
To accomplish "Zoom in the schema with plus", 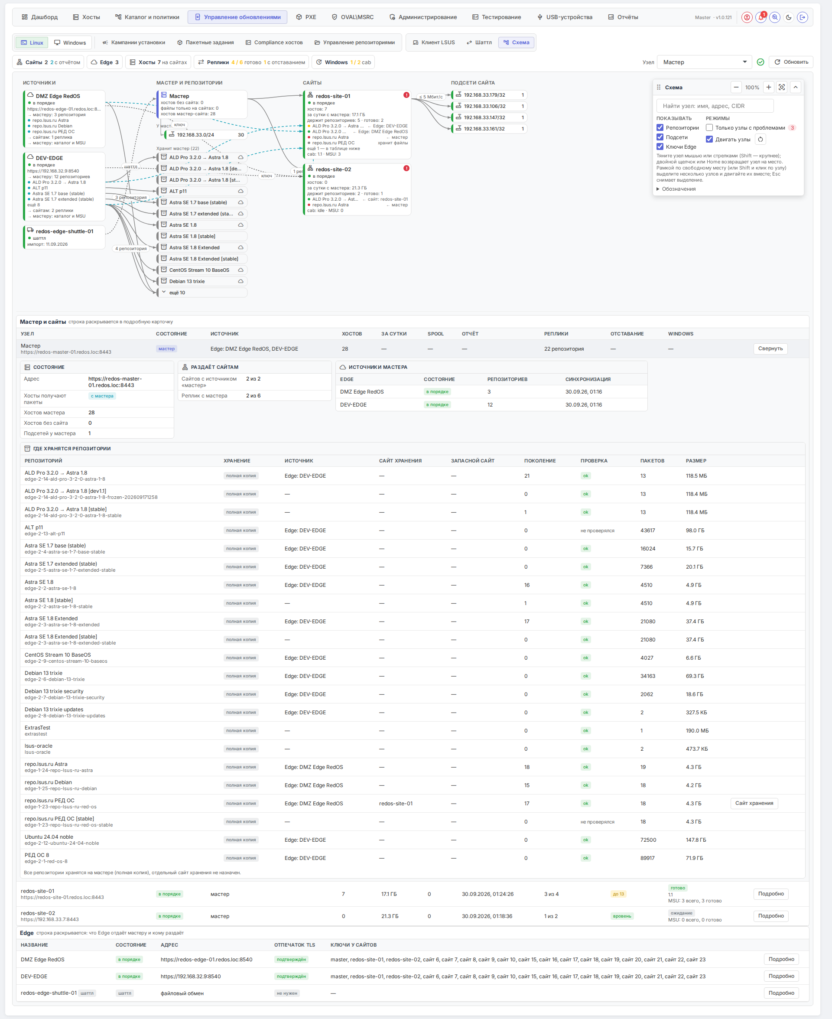I will (769, 87).
